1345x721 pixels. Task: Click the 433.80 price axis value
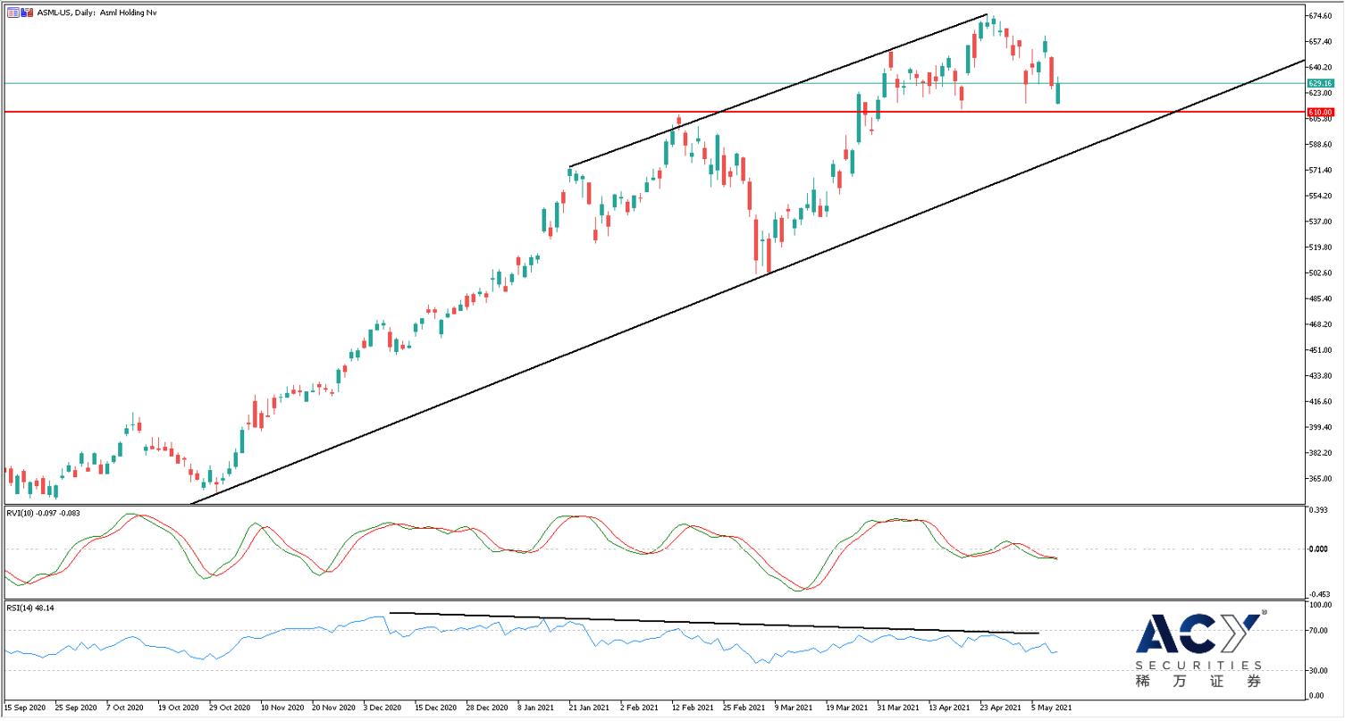point(1320,376)
